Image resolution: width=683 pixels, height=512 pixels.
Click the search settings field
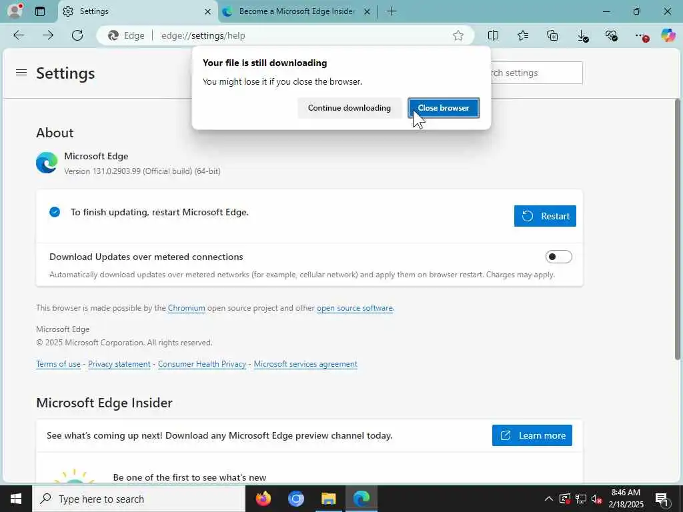[x=537, y=73]
